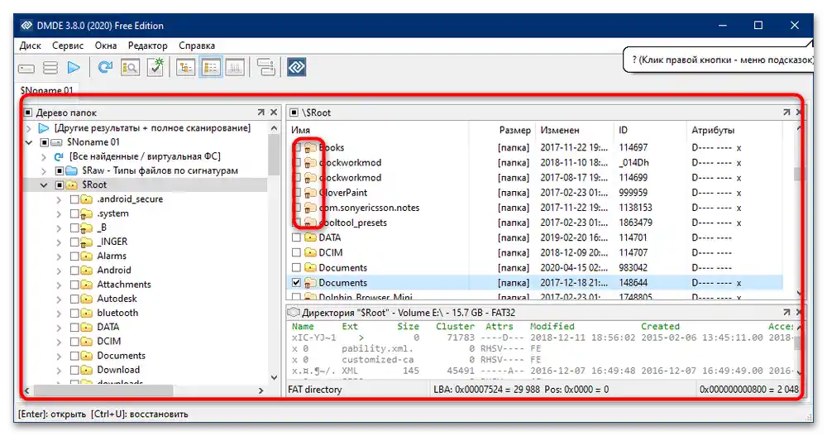The width and height of the screenshot is (827, 436).
Task: Click the recover marked files checkmark icon
Action: (155, 67)
